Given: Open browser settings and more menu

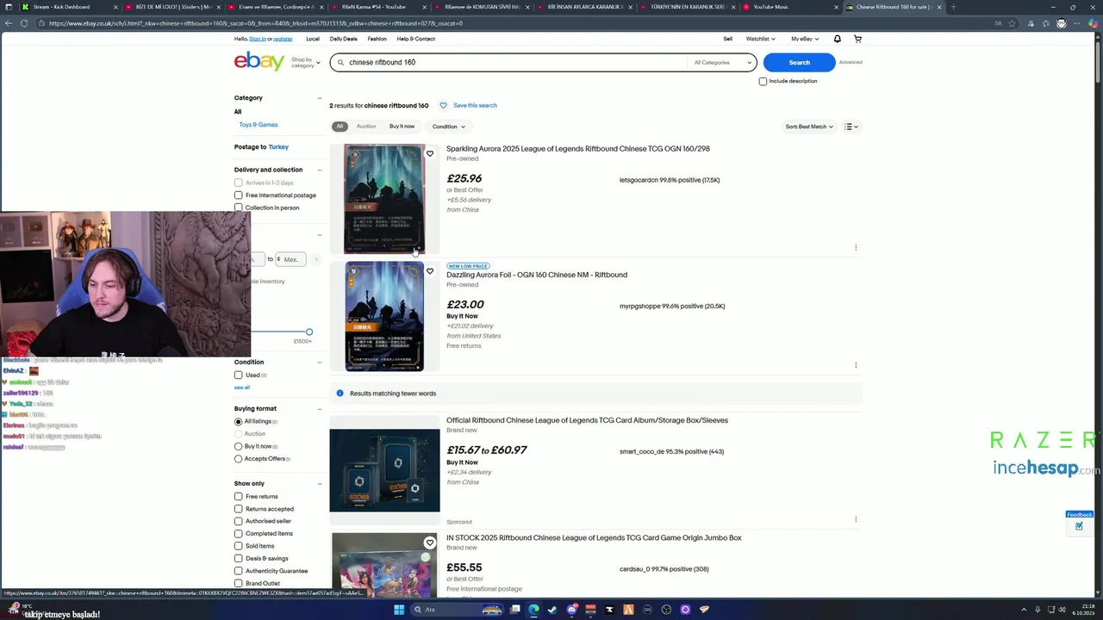Looking at the screenshot, I should tap(1076, 23).
